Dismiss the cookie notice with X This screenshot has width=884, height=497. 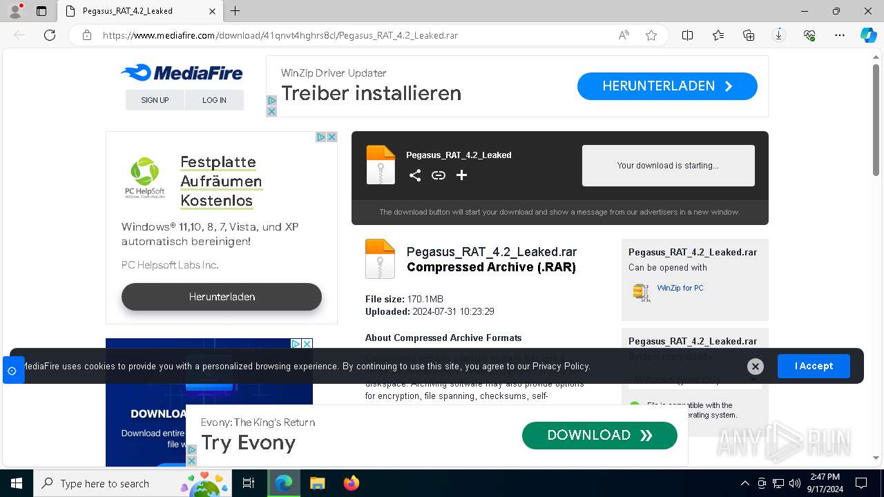(x=756, y=367)
